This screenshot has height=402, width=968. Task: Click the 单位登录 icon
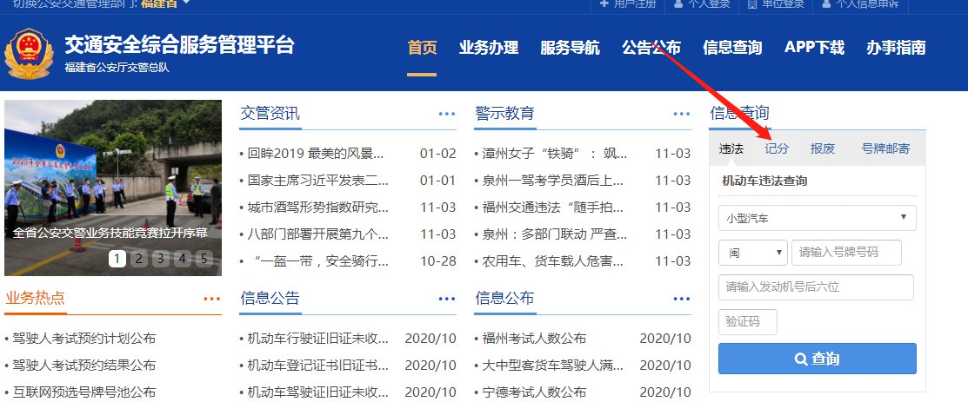pyautogui.click(x=752, y=3)
